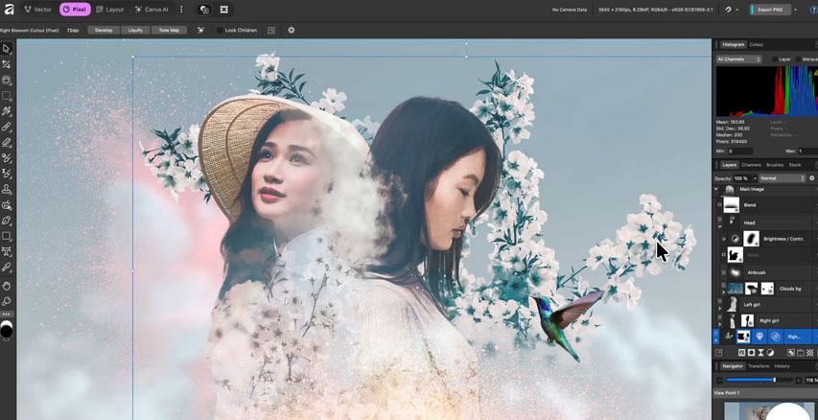
Task: Open context toolbar gear settings
Action: [292, 31]
